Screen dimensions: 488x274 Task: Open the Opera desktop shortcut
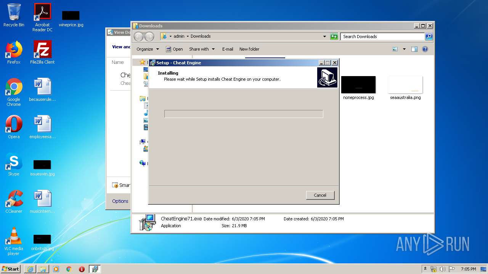(14, 127)
